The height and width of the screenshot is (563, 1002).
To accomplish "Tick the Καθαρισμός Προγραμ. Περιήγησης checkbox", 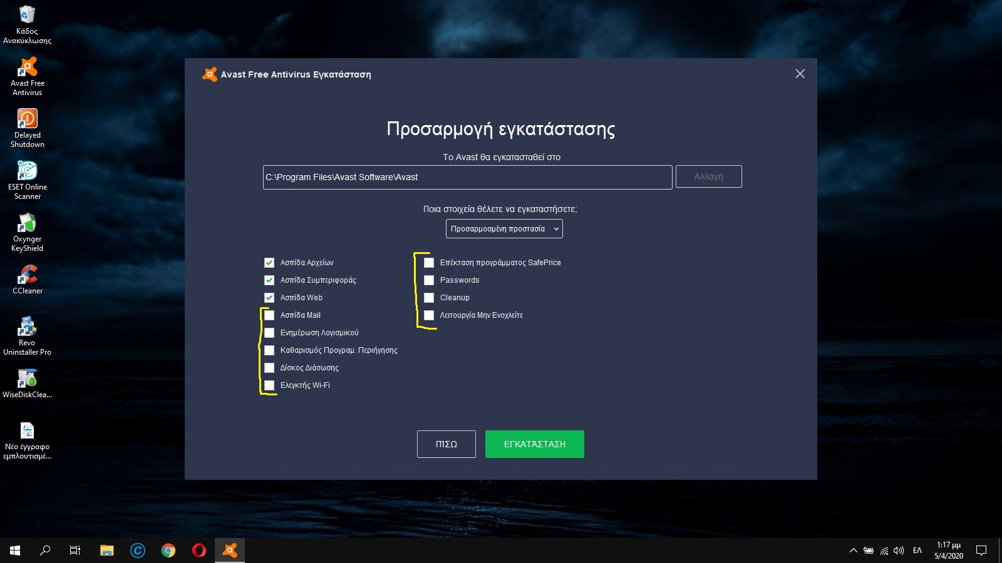I will pyautogui.click(x=269, y=350).
